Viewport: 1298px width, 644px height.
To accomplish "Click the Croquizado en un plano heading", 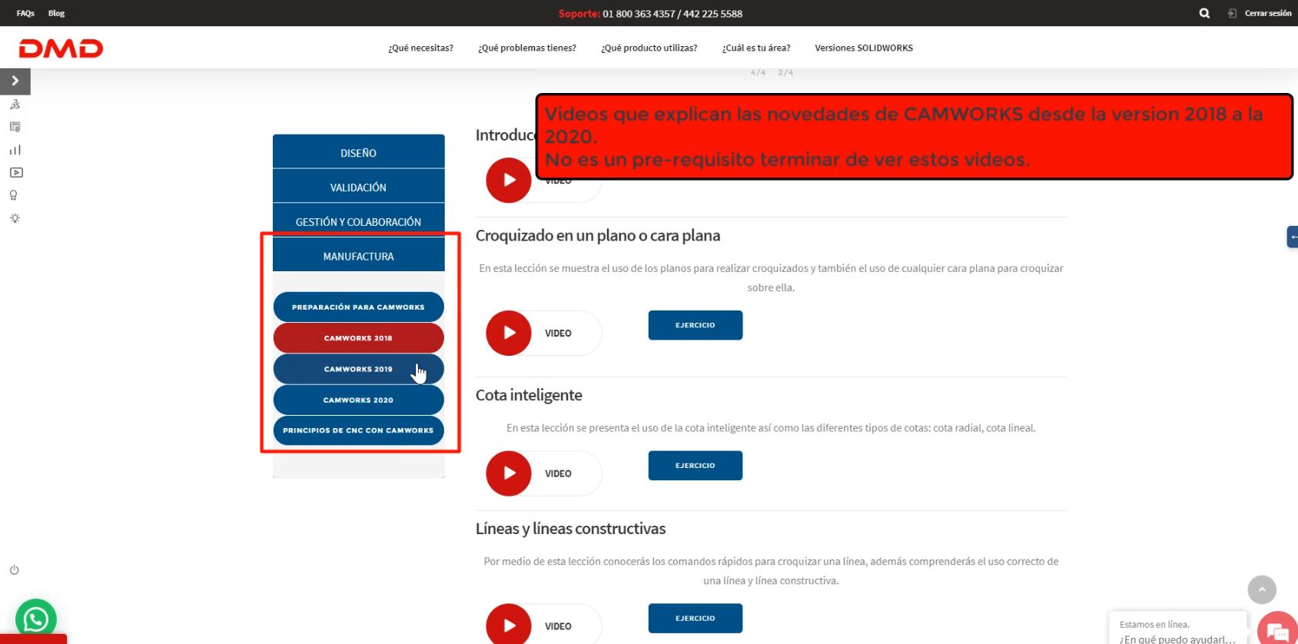I will (x=598, y=235).
